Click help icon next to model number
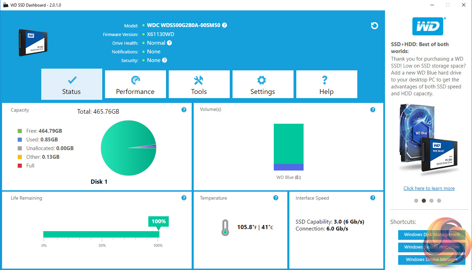The height and width of the screenshot is (270, 472). pos(225,25)
